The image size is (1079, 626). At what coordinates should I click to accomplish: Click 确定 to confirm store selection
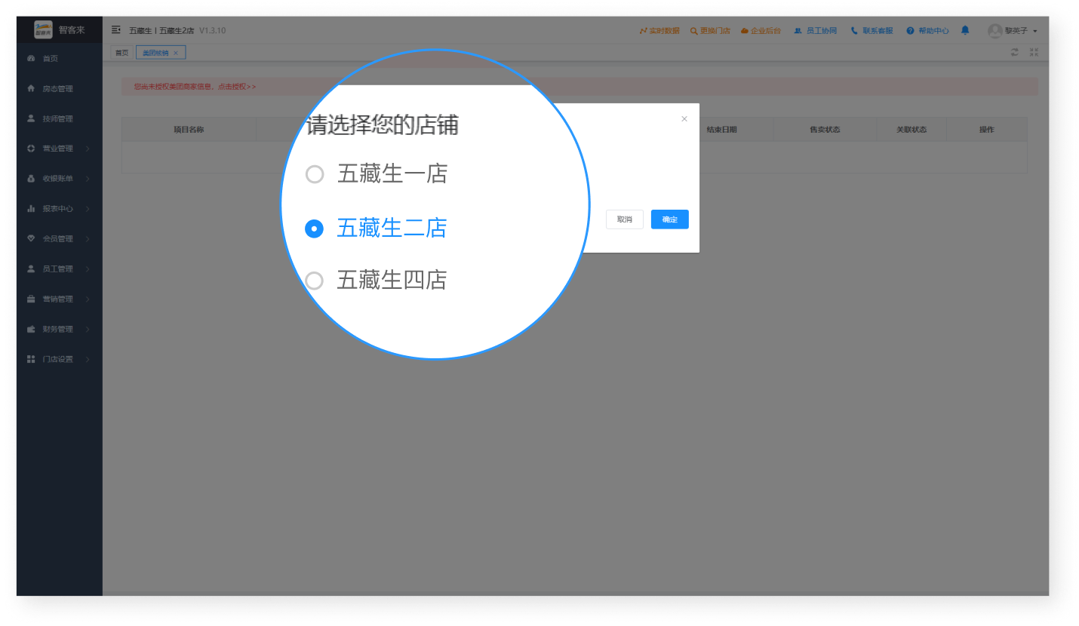670,219
